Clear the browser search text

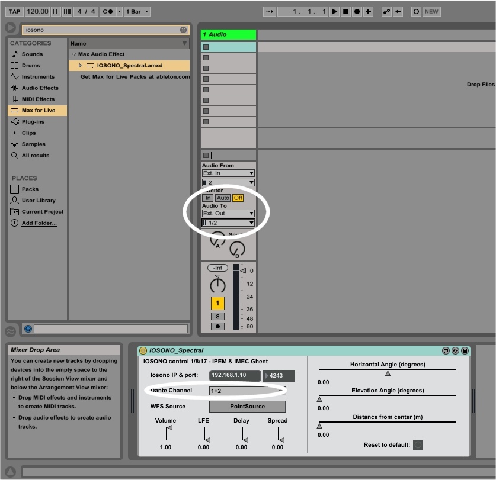[x=183, y=30]
